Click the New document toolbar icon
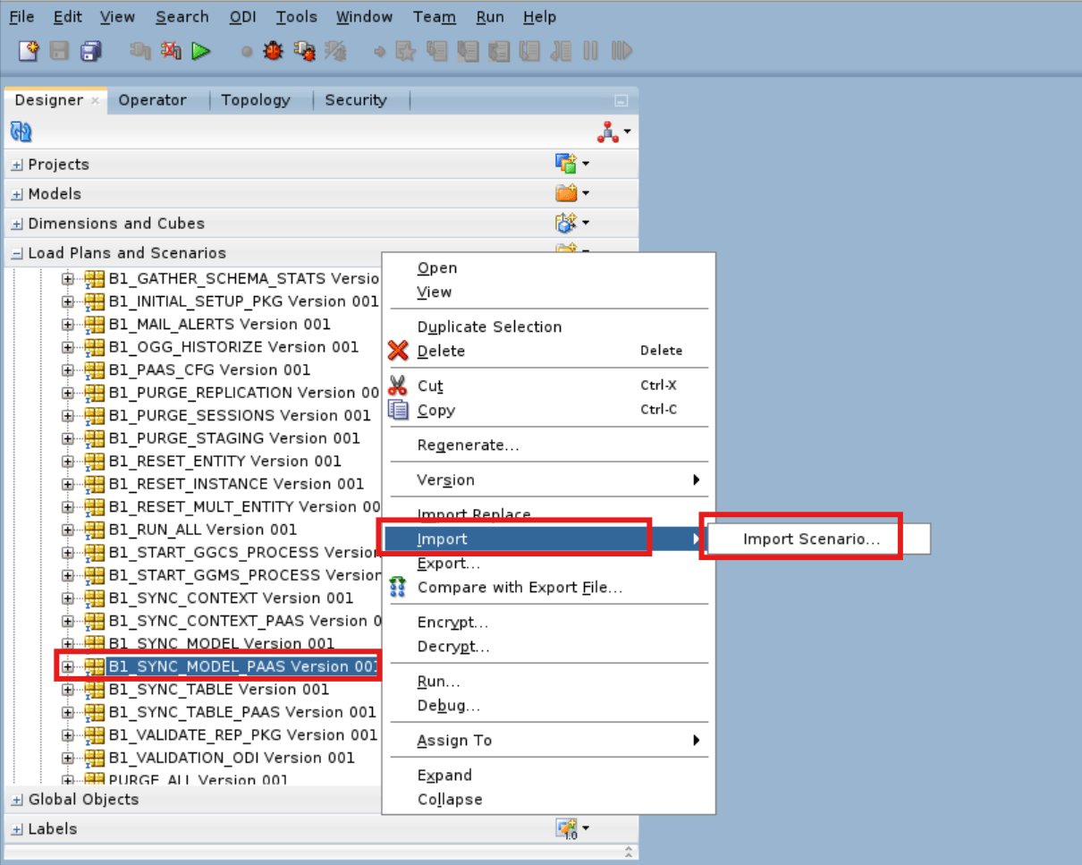The image size is (1082, 865). tap(29, 51)
